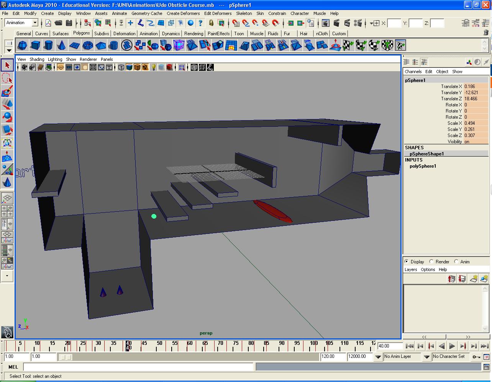This screenshot has height=382, width=492.
Task: Open the Animation menu set dropdown
Action: (x=21, y=23)
